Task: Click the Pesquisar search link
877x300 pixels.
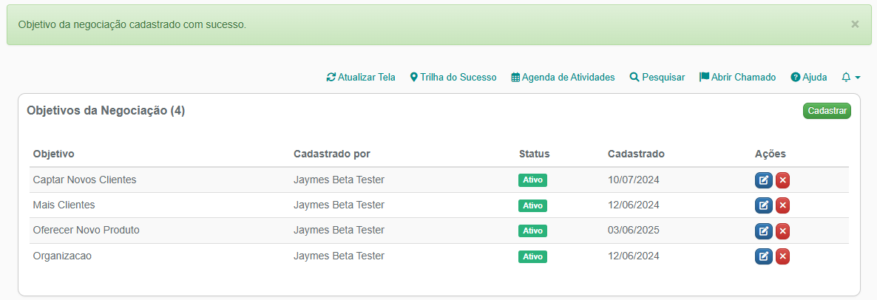Action: (657, 77)
